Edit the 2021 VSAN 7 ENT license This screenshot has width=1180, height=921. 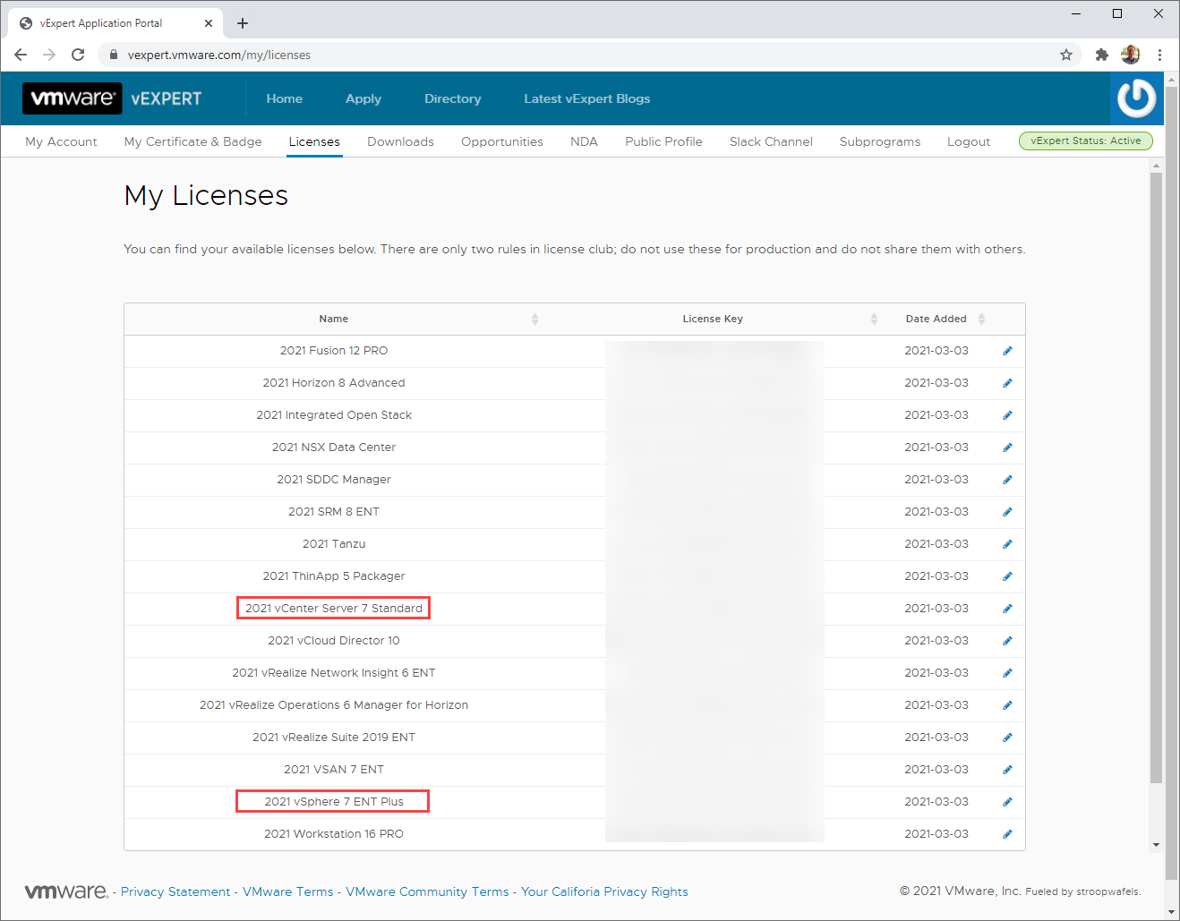[1007, 770]
